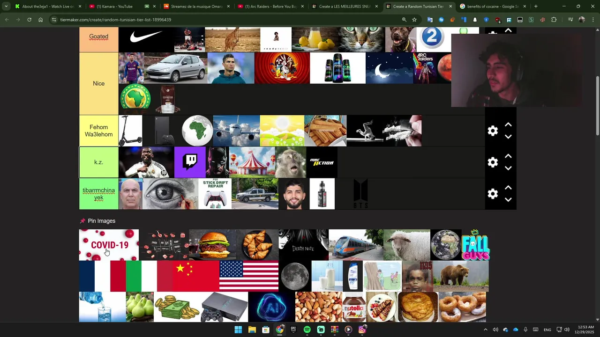600x337 pixels.
Task: Reload the current page
Action: pos(29,20)
